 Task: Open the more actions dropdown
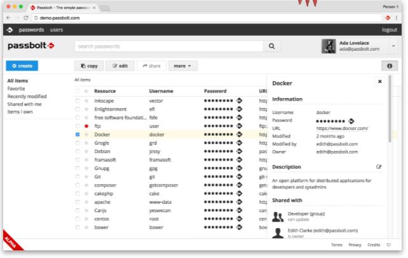(x=183, y=66)
